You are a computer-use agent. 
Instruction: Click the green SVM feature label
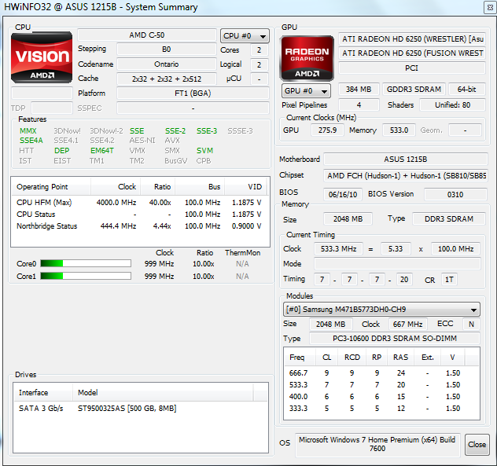point(204,150)
